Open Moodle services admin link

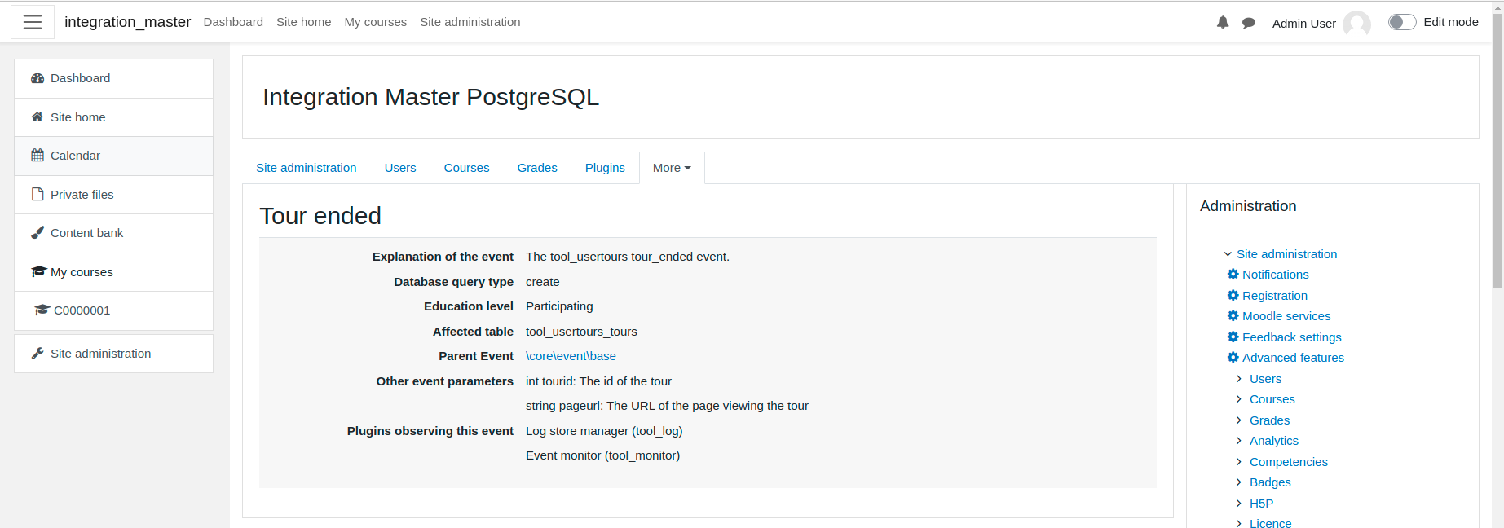(x=1286, y=316)
